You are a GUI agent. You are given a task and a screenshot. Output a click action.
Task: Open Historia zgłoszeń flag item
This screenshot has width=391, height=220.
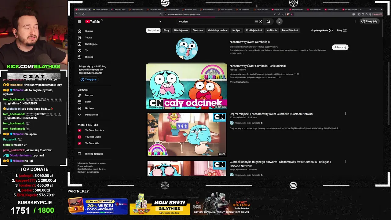pyautogui.click(x=93, y=154)
